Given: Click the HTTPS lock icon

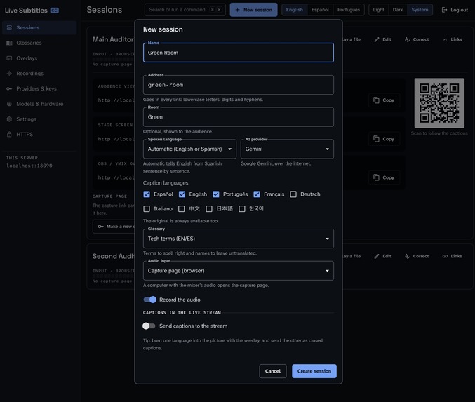Looking at the screenshot, I should 9,134.
